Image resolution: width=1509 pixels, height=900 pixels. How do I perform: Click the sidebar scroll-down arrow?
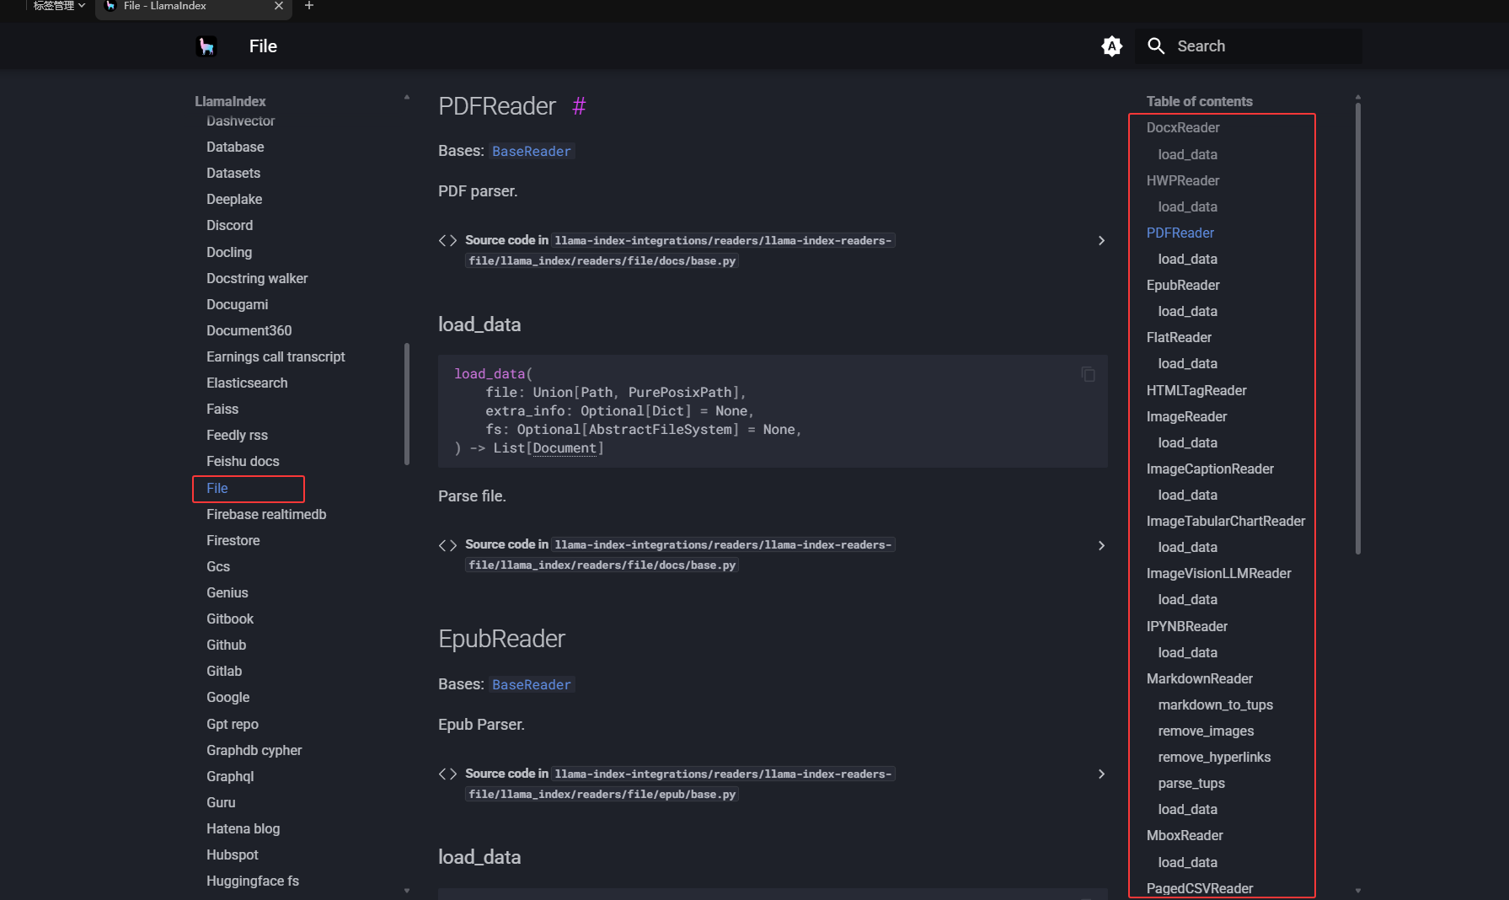[407, 891]
